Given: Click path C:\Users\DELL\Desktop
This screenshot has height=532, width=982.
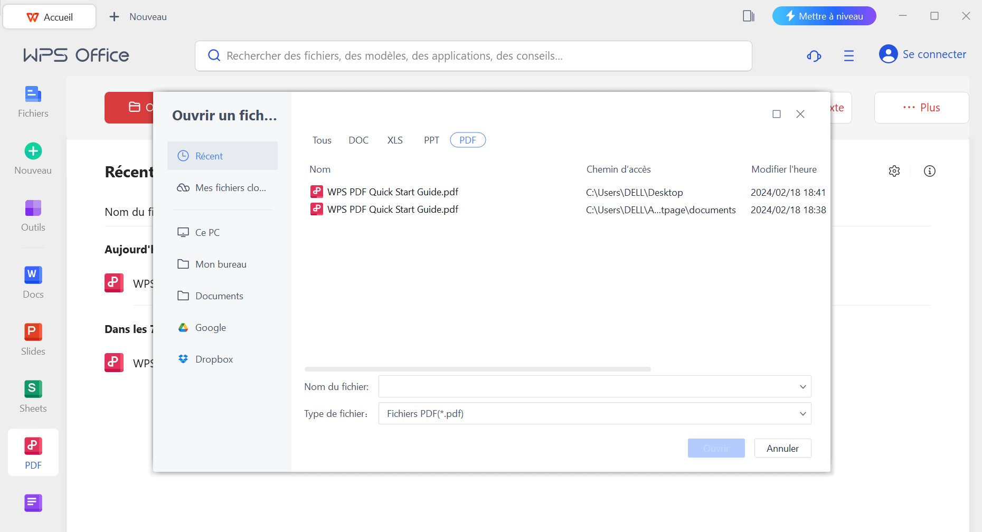Looking at the screenshot, I should coord(635,193).
